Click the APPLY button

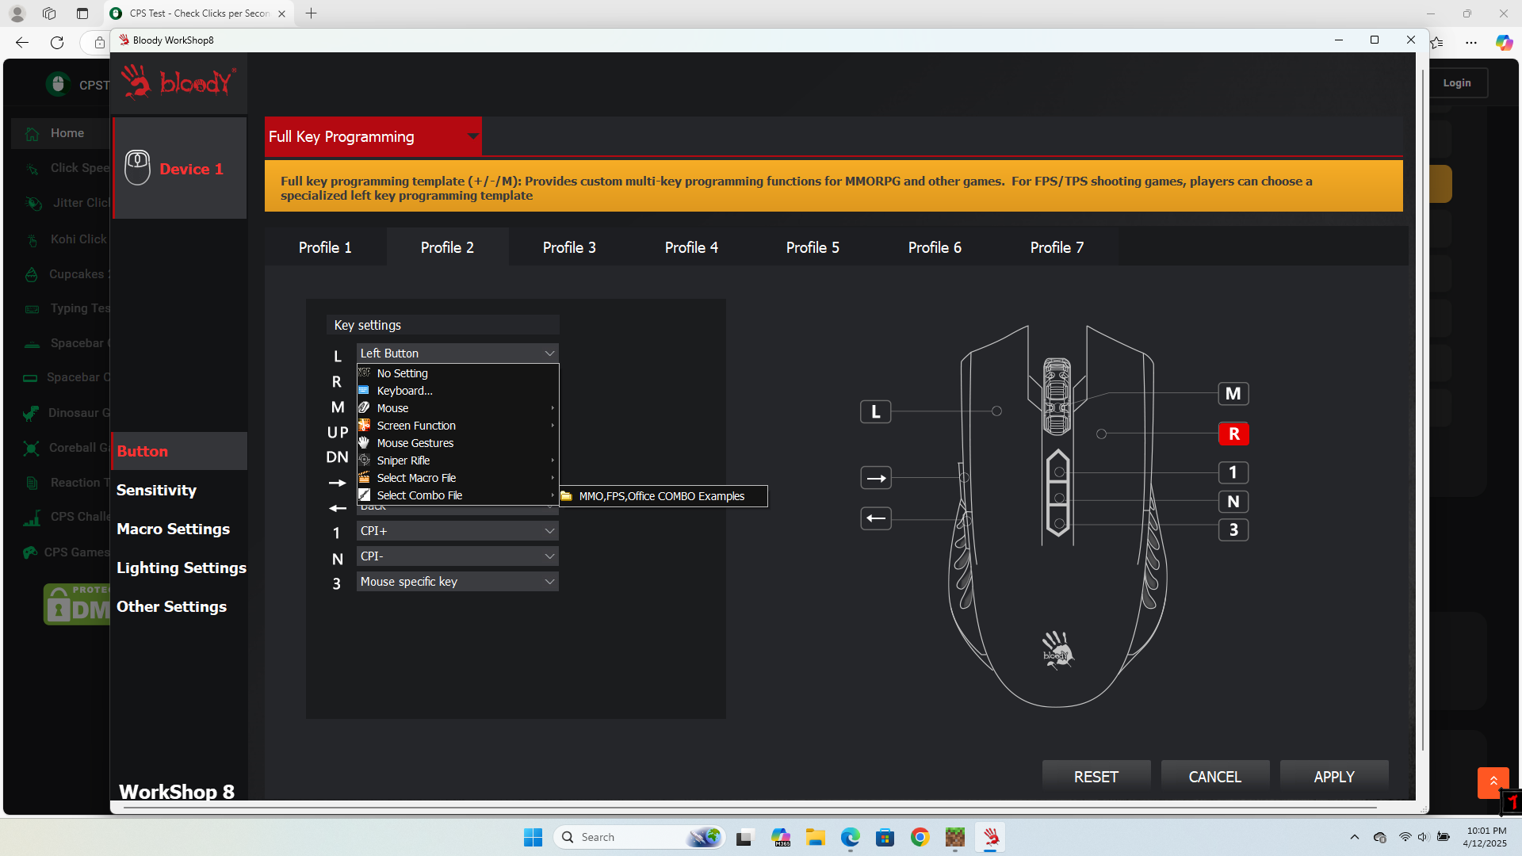(1334, 777)
